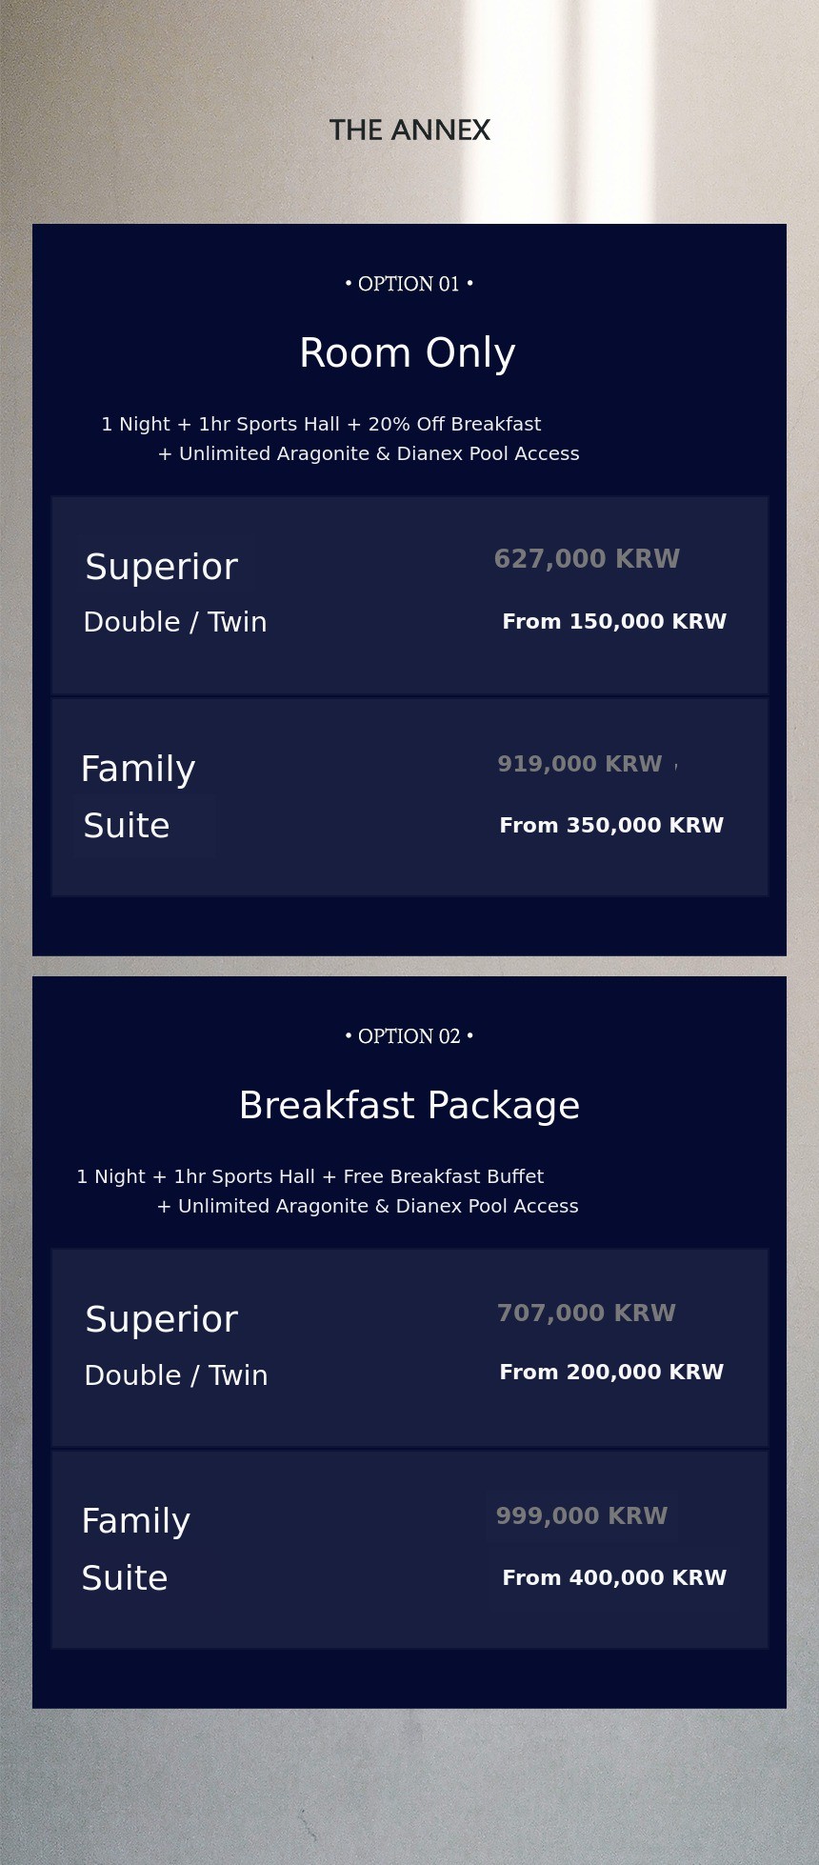Image resolution: width=819 pixels, height=1865 pixels.
Task: Select the OPTION 02 label
Action: (x=409, y=1036)
